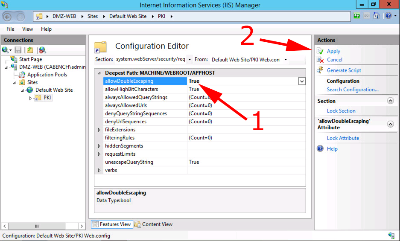Click left arrow of Connections scrollbar
The height and width of the screenshot is (241, 400).
(5, 226)
